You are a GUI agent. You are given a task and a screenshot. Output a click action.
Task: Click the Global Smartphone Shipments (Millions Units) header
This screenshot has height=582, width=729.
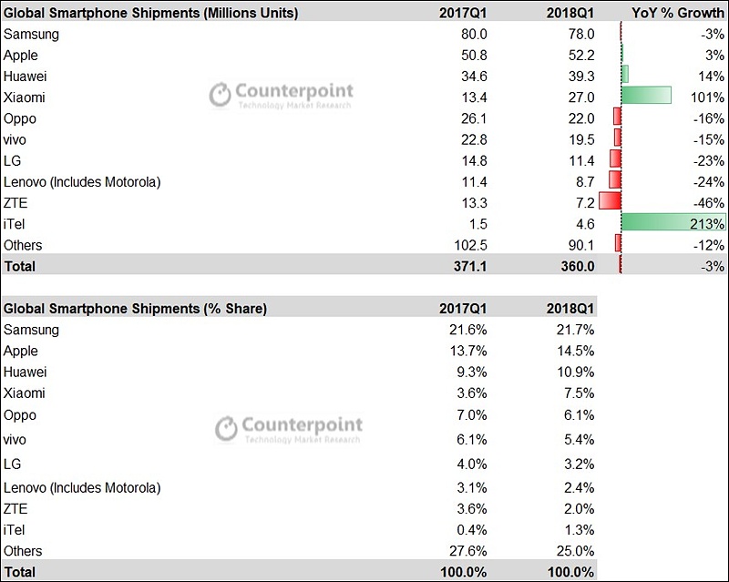150,13
